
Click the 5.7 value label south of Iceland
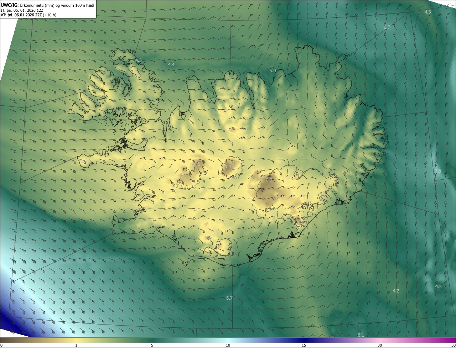[x=229, y=298]
